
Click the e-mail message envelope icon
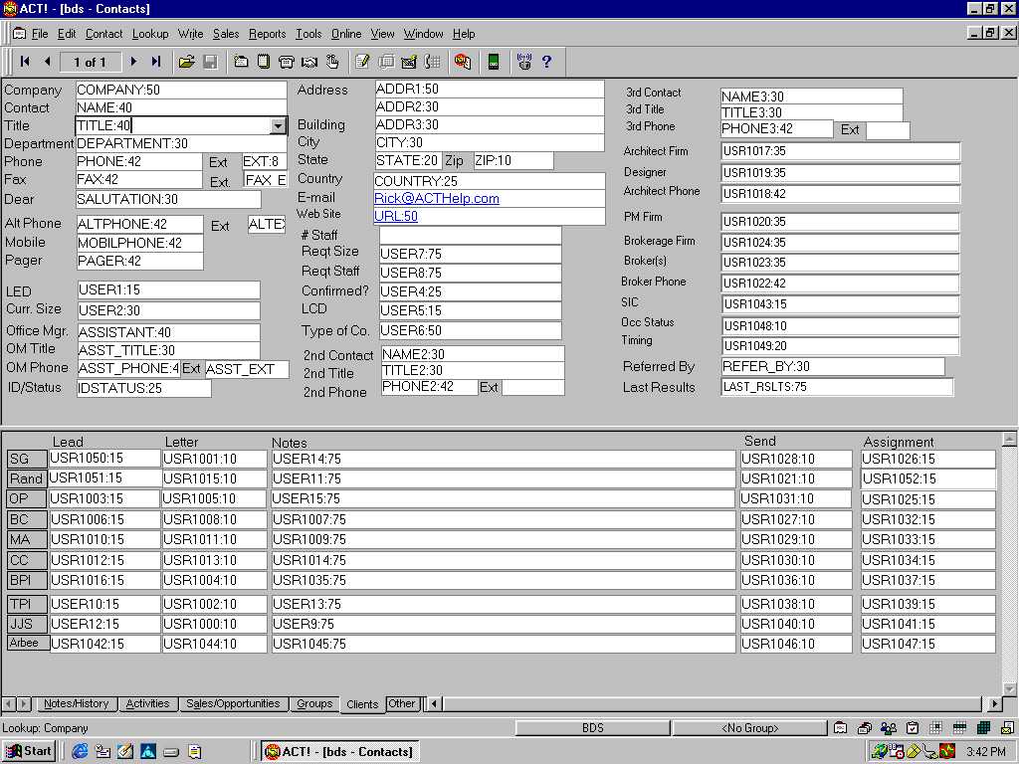(x=408, y=62)
